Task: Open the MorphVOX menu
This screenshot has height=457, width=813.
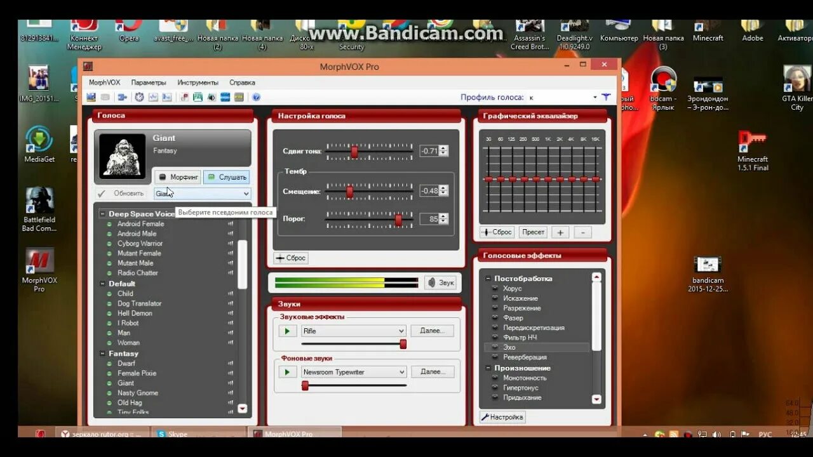Action: coord(104,83)
